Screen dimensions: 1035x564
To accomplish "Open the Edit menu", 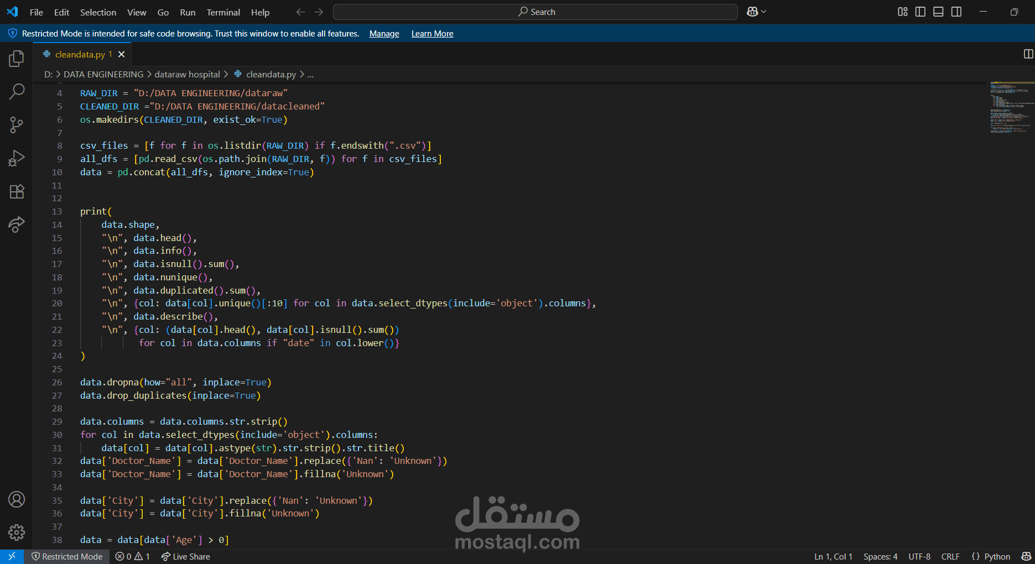I will (61, 12).
